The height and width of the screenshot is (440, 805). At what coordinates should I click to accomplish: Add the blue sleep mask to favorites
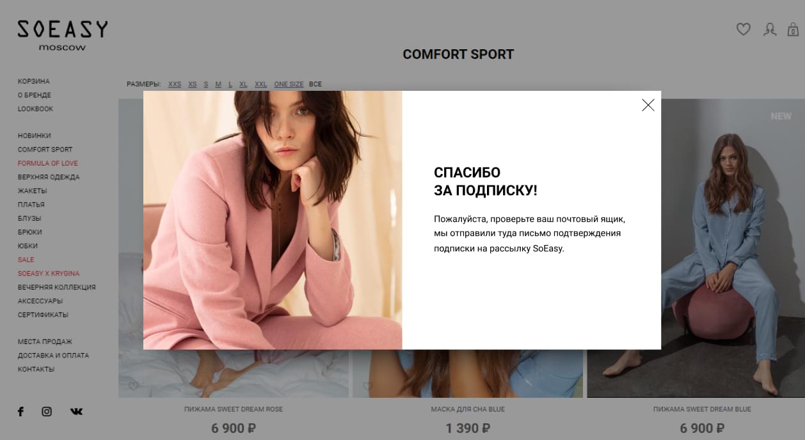(368, 386)
